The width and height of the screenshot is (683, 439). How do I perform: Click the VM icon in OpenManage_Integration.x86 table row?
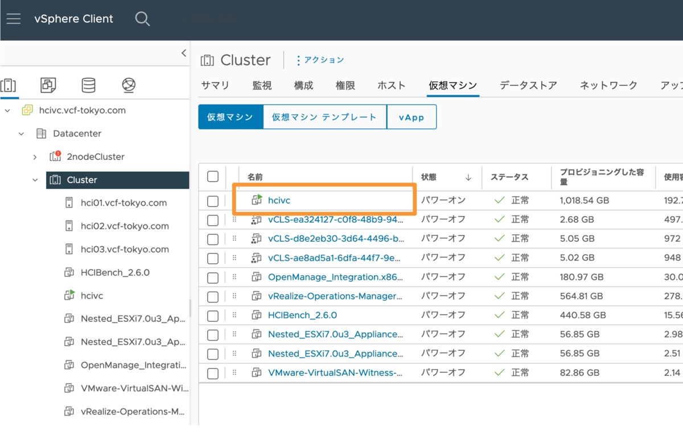tap(257, 278)
